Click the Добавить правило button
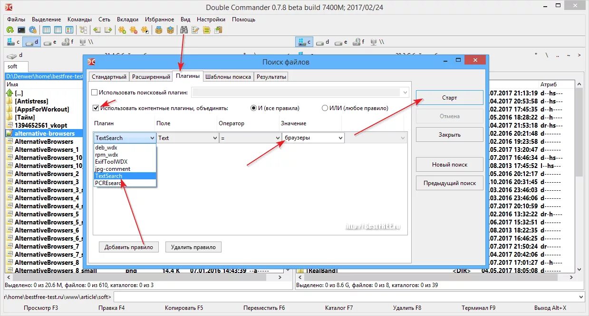 coord(129,247)
